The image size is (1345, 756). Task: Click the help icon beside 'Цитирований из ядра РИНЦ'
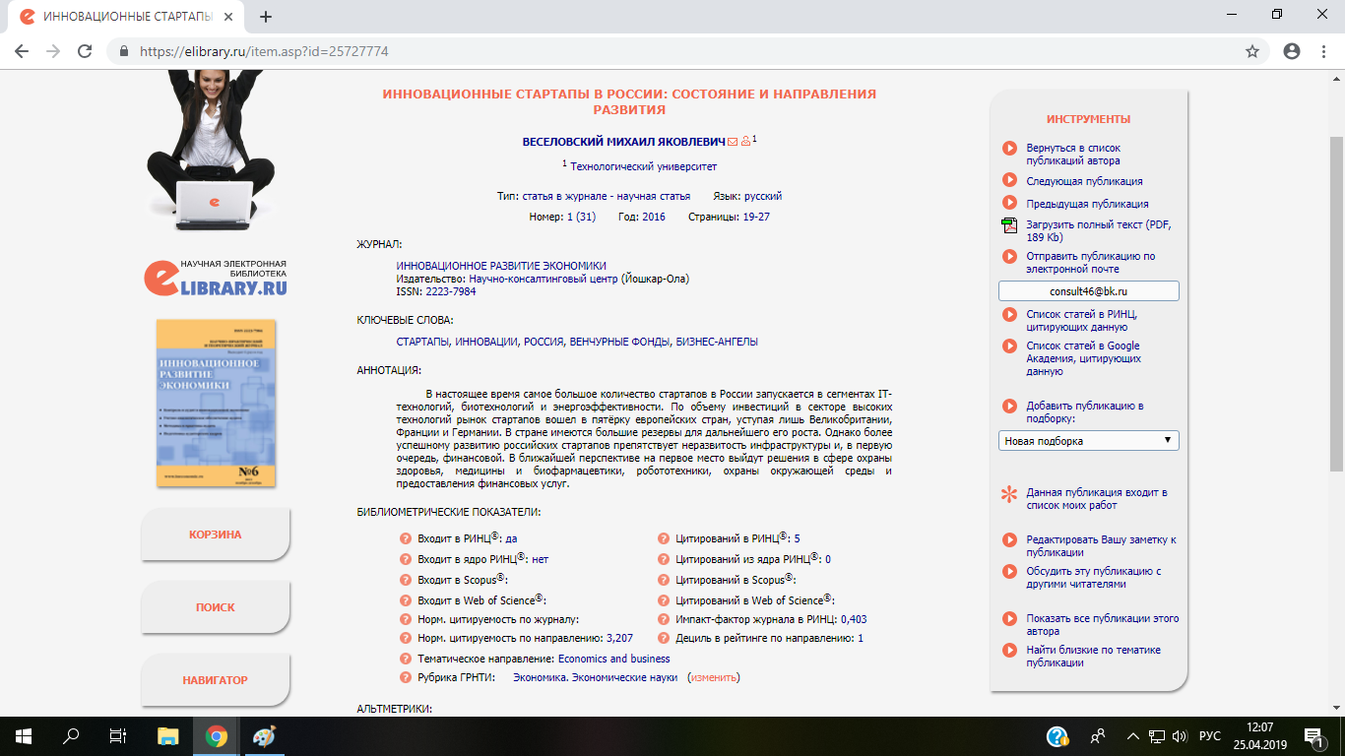(664, 559)
